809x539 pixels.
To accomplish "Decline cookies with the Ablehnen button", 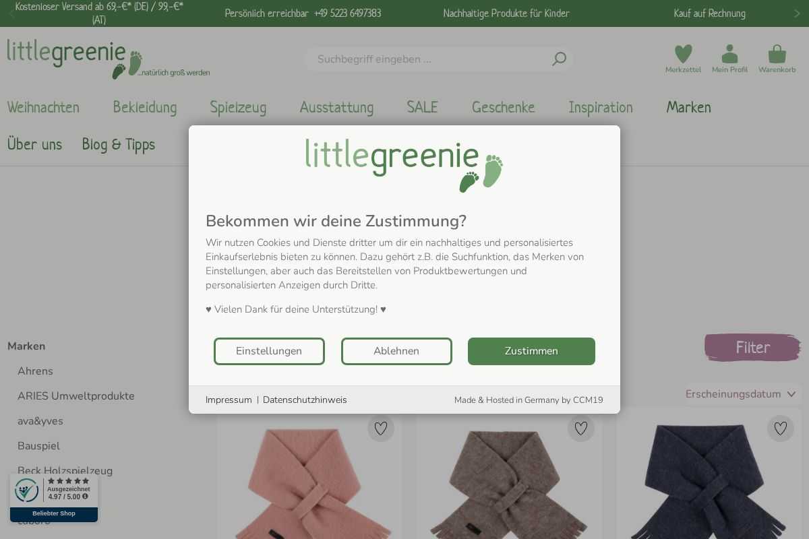I will [396, 351].
